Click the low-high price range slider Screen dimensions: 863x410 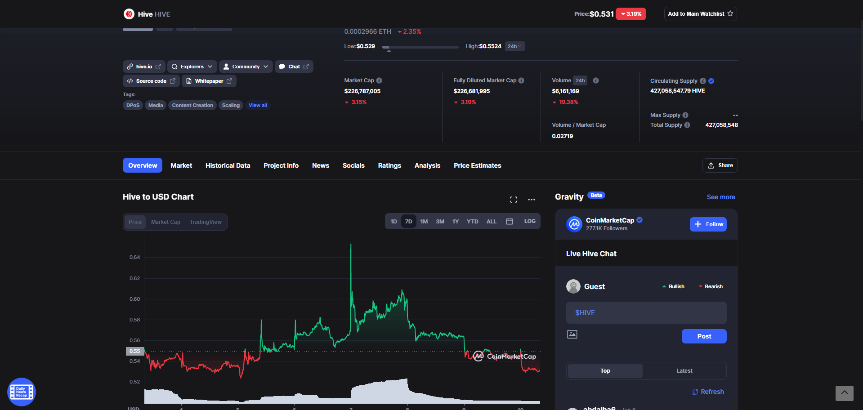420,47
